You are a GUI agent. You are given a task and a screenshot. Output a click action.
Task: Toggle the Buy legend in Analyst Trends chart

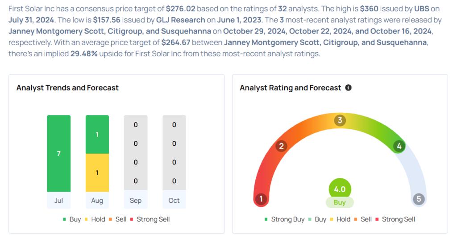72,219
